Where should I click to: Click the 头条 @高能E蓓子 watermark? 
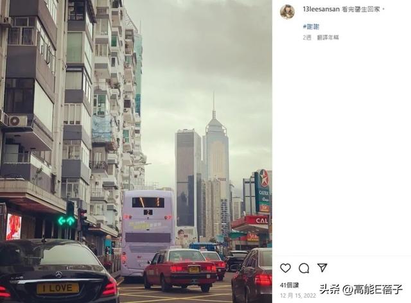[x=361, y=290]
